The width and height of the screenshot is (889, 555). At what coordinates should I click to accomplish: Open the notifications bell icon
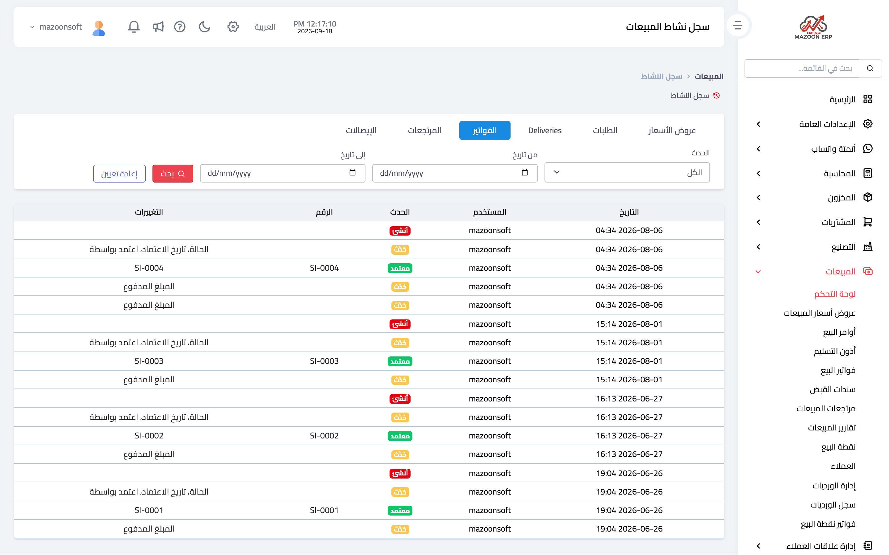[x=134, y=27]
